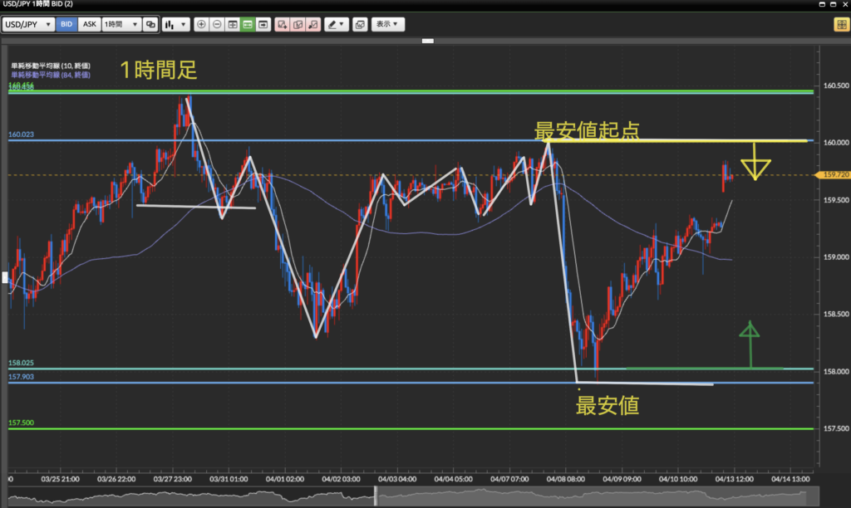Switch to ASK price display
This screenshot has width=851, height=508.
coord(90,25)
